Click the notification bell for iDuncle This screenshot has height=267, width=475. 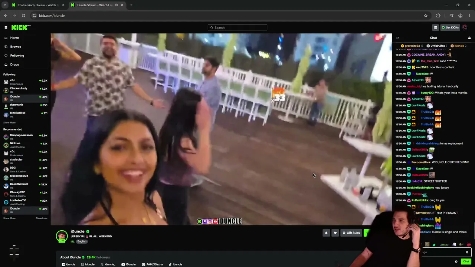(x=326, y=233)
